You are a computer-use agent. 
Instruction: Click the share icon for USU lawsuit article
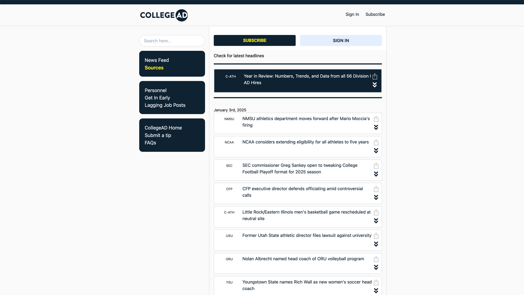click(376, 236)
